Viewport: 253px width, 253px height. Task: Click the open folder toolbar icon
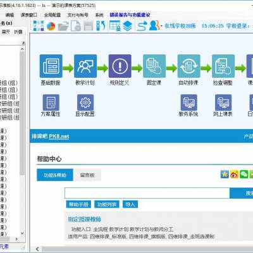[x=63, y=27]
